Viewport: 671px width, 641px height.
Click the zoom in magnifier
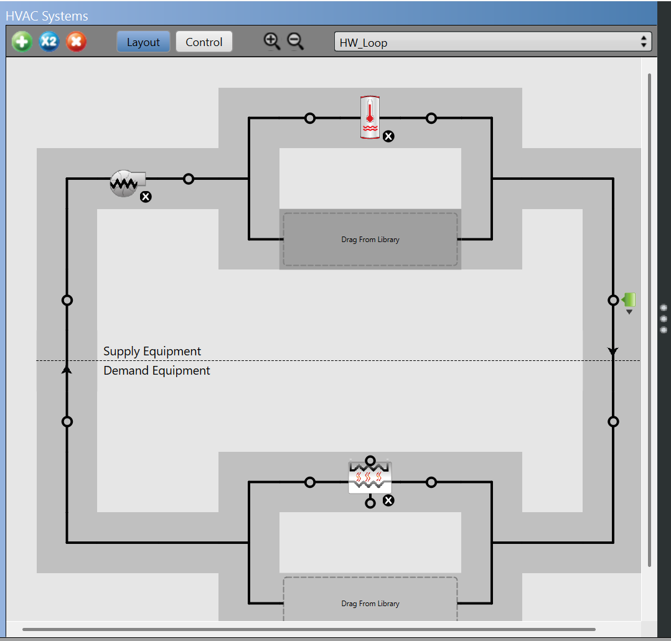pos(271,42)
